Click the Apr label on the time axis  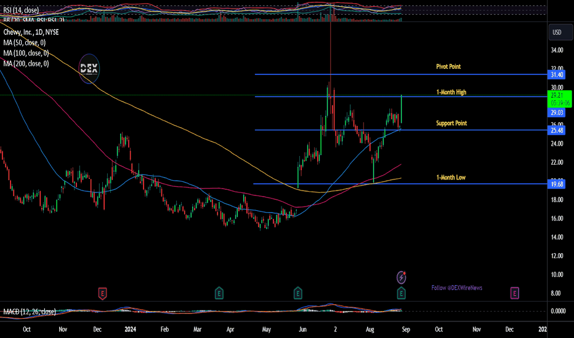[230, 329]
